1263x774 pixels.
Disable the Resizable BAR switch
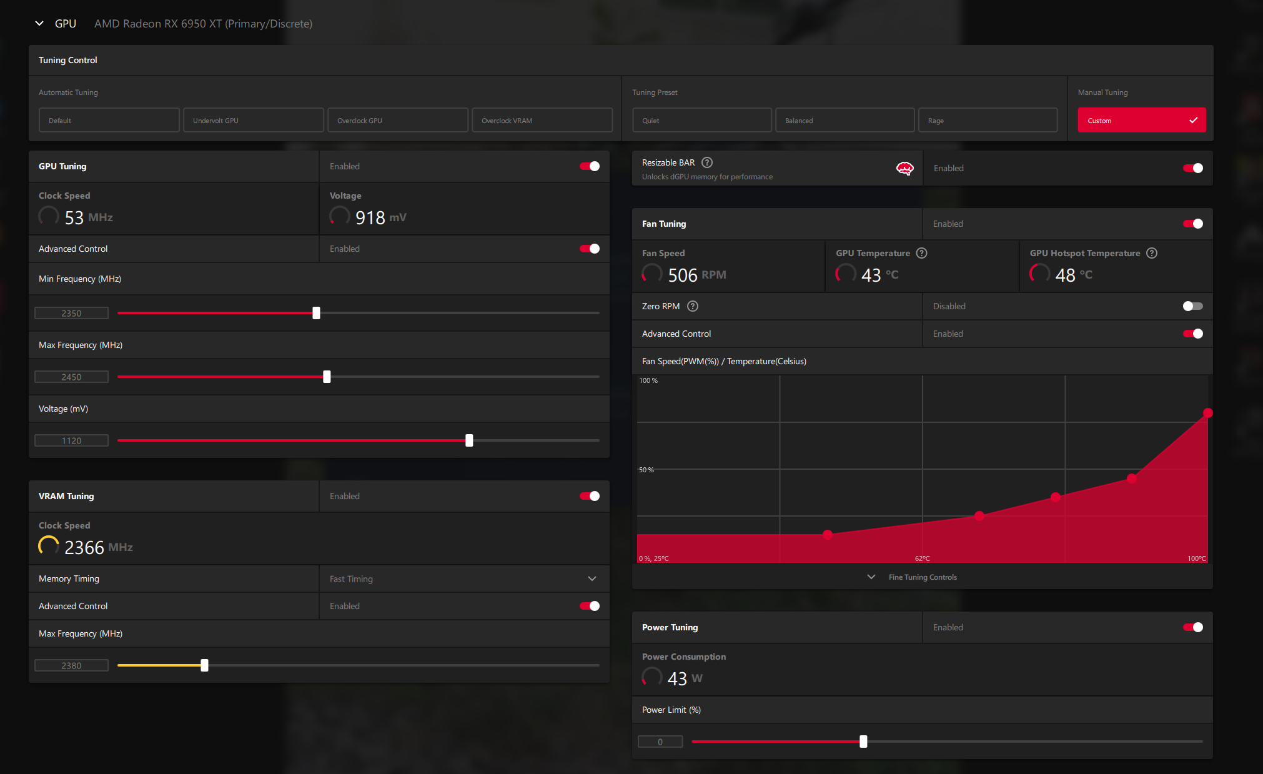tap(1193, 168)
